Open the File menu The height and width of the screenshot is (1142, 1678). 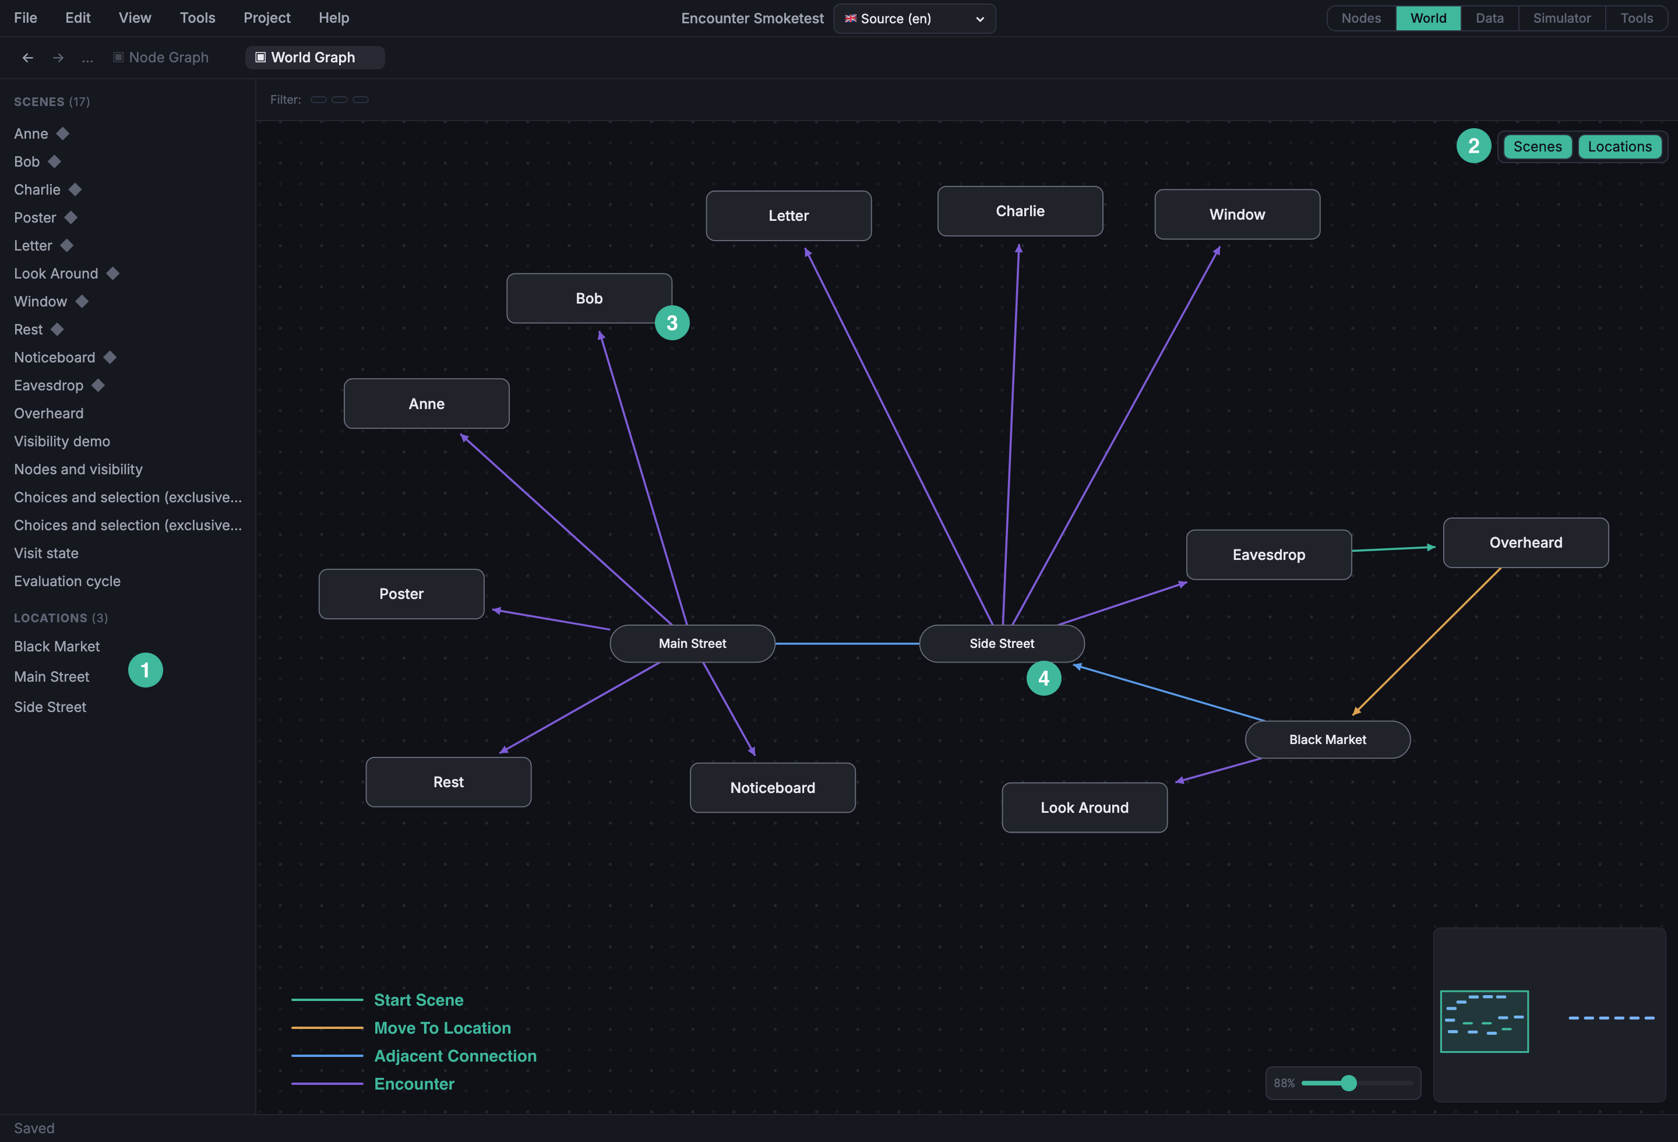click(x=25, y=18)
